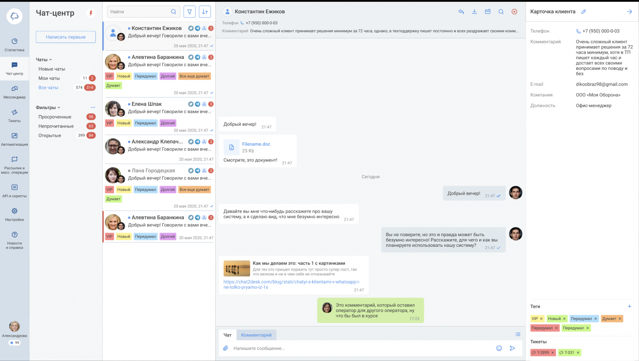
Task: Open the send-to-email envelope icon
Action: tap(488, 12)
